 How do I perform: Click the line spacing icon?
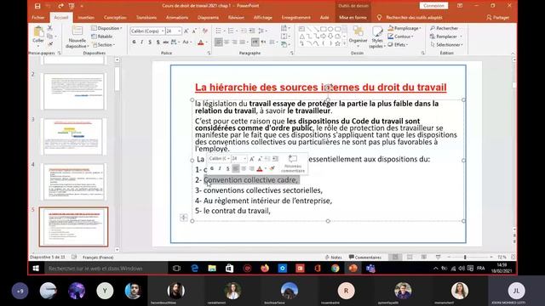pyautogui.click(x=261, y=31)
